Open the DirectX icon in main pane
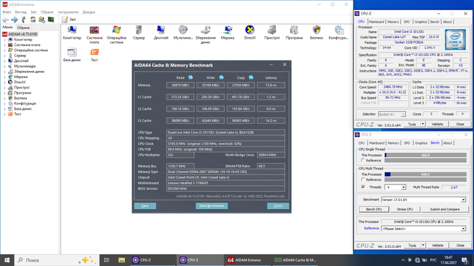This screenshot has width=474, height=266. (250, 32)
